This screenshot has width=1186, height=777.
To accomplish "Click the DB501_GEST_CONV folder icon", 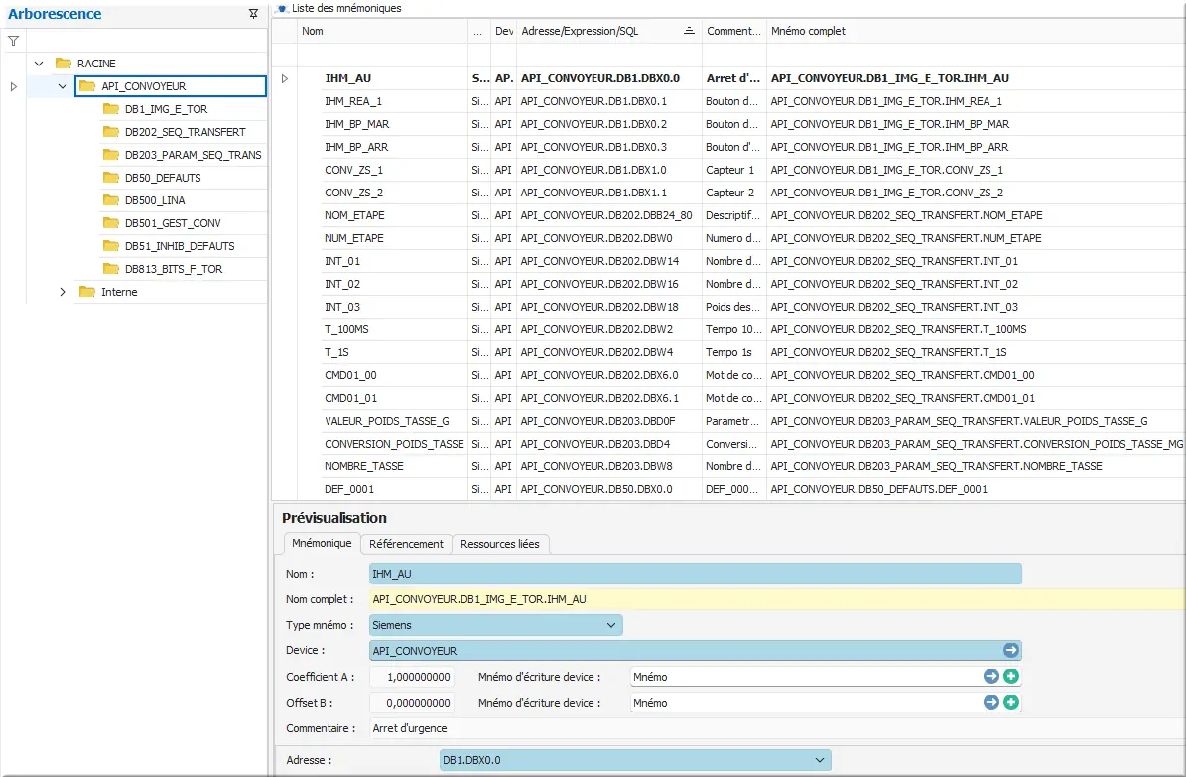I will click(x=111, y=223).
